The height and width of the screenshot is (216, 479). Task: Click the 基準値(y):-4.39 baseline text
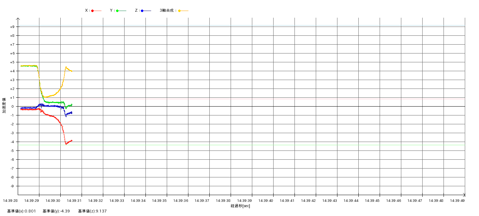(x=56, y=211)
